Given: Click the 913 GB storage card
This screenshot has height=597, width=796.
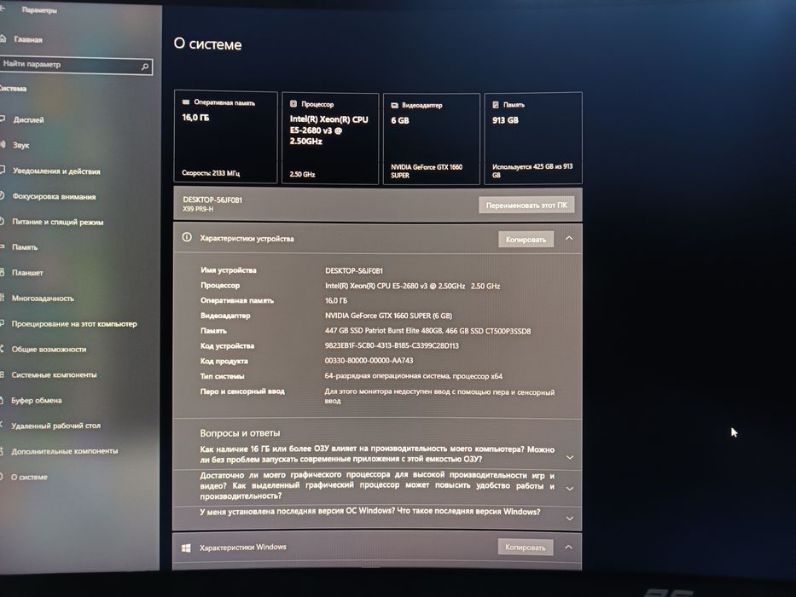Looking at the screenshot, I should [533, 138].
